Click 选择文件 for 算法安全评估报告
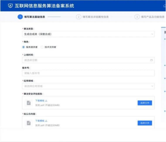The height and width of the screenshot is (142, 166). [x=145, y=103]
